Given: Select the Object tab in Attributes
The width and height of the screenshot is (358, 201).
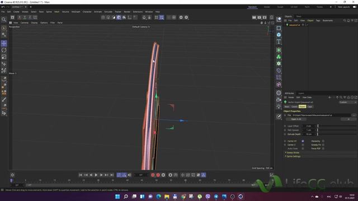Looking at the screenshot, I should pyautogui.click(x=302, y=107).
